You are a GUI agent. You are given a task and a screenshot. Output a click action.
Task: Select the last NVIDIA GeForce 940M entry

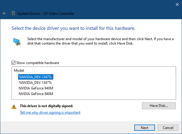click(36, 94)
